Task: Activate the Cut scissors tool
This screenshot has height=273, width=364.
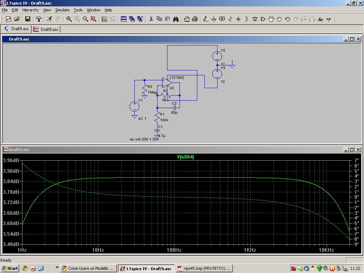Action: coord(151,19)
